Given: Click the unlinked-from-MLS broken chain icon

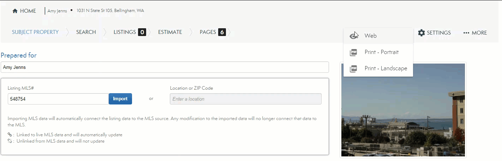Looking at the screenshot, I should 10,141.
